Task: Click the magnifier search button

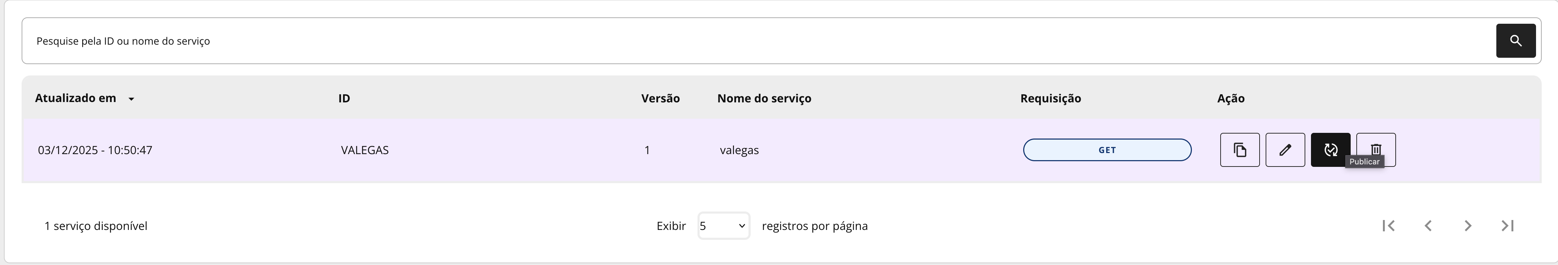Action: point(1515,40)
